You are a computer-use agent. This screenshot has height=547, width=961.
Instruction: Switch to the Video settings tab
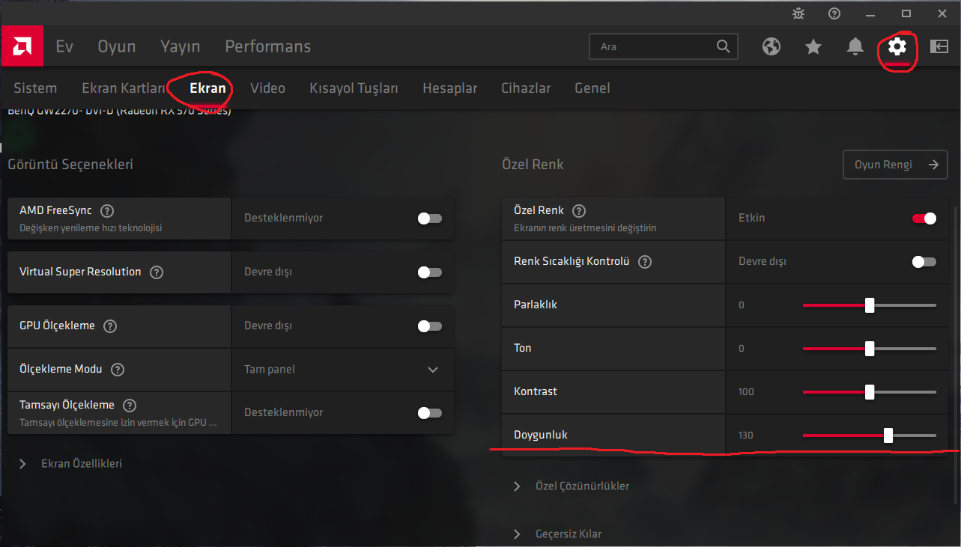coord(267,88)
